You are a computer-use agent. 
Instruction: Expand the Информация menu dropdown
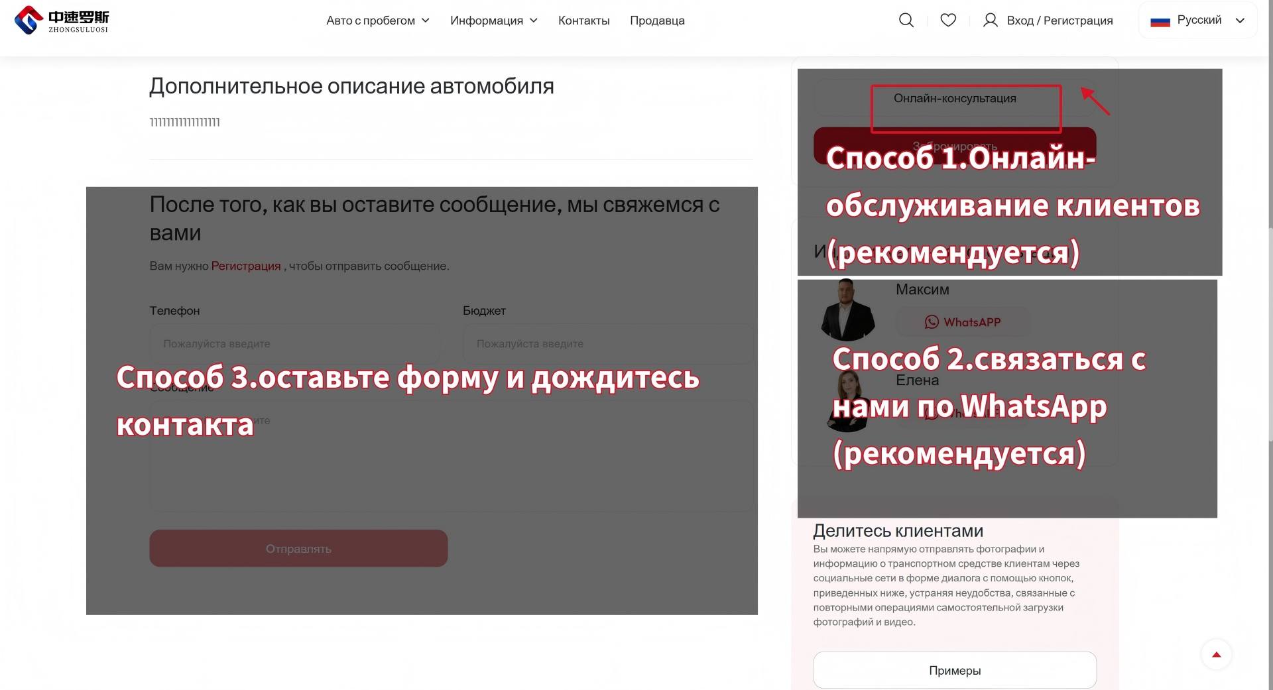tap(493, 21)
